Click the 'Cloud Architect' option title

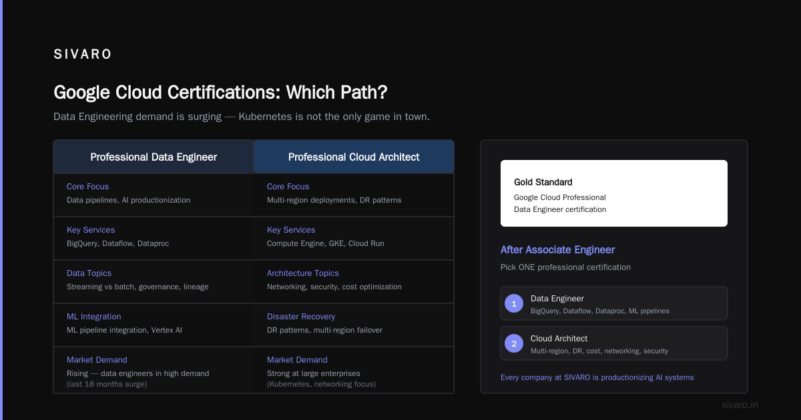click(559, 339)
